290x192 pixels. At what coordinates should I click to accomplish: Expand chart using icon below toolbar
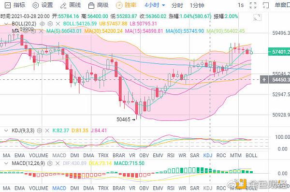tap(257, 17)
